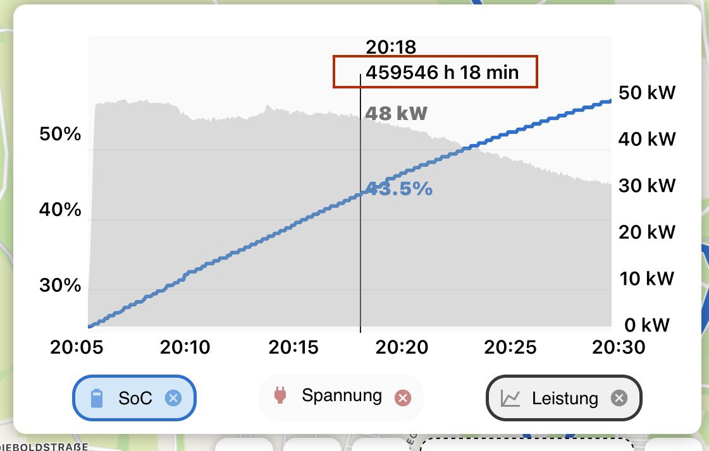Click the 0 kW power axis label

[x=646, y=325]
